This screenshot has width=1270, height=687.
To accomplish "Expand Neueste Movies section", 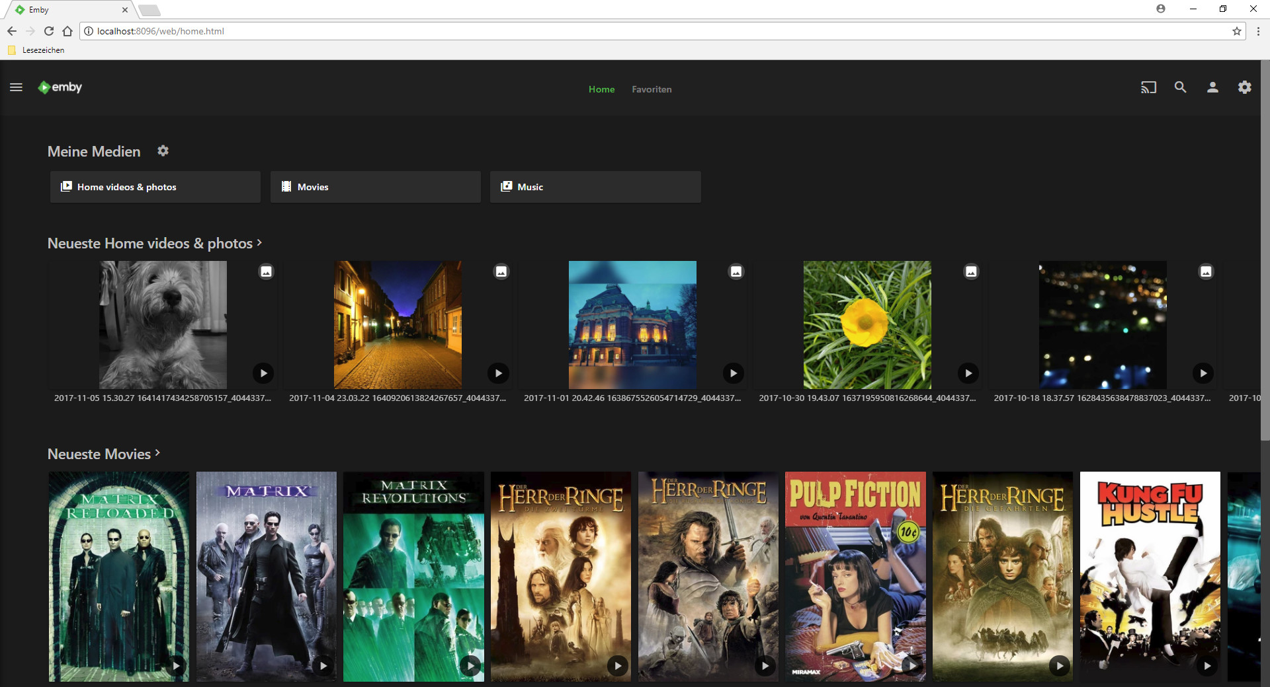I will click(104, 454).
